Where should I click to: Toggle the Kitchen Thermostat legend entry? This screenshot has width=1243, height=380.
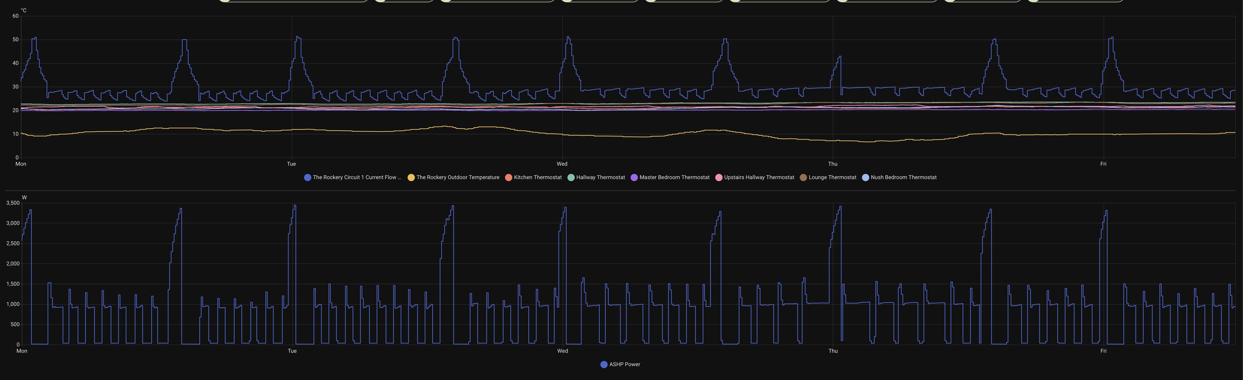pos(537,177)
